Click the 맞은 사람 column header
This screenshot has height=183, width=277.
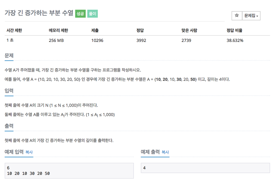coord(189,30)
